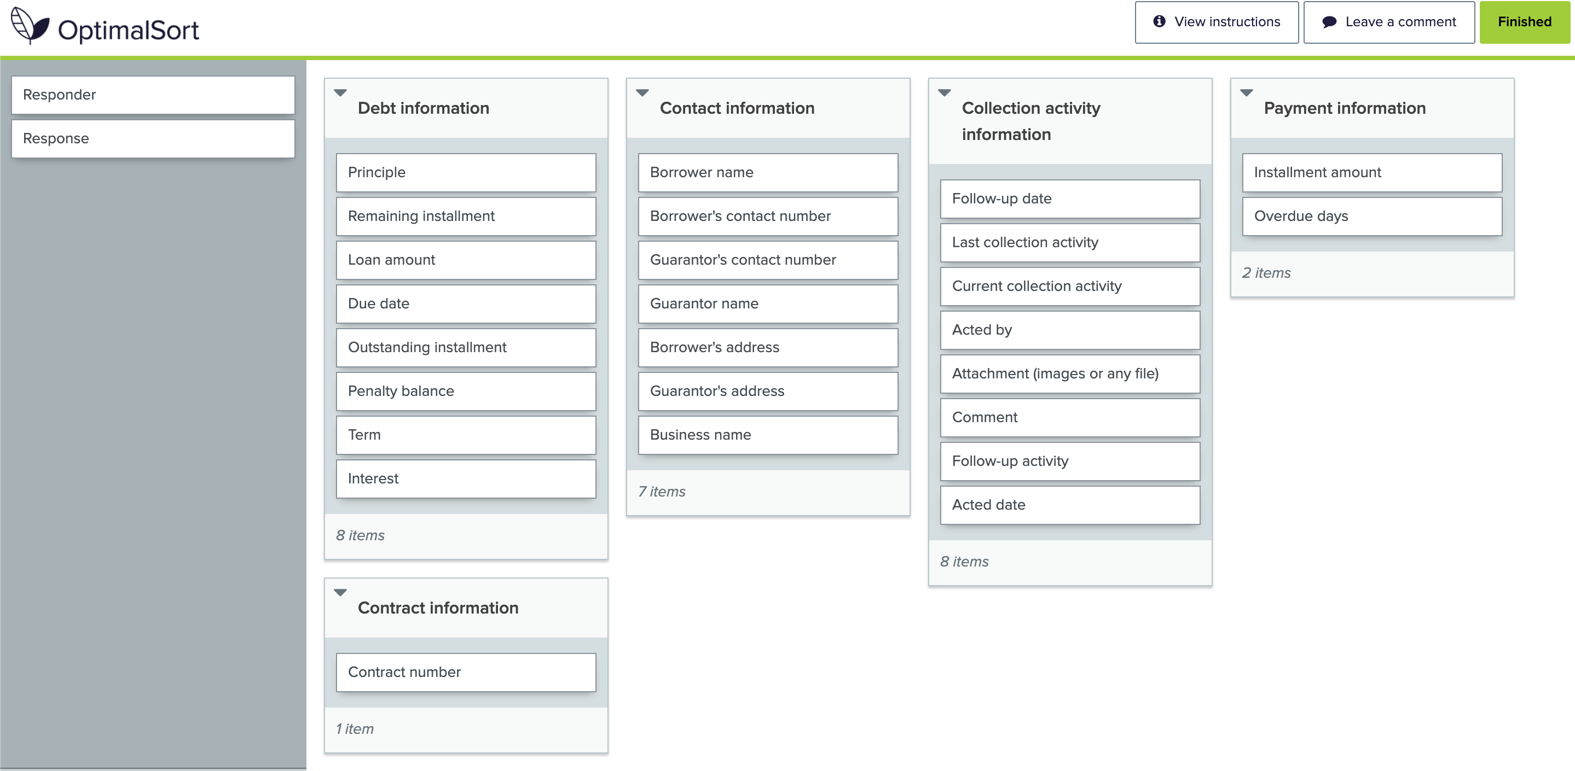The height and width of the screenshot is (771, 1575).
Task: Click the speech bubble comment icon
Action: click(1329, 22)
